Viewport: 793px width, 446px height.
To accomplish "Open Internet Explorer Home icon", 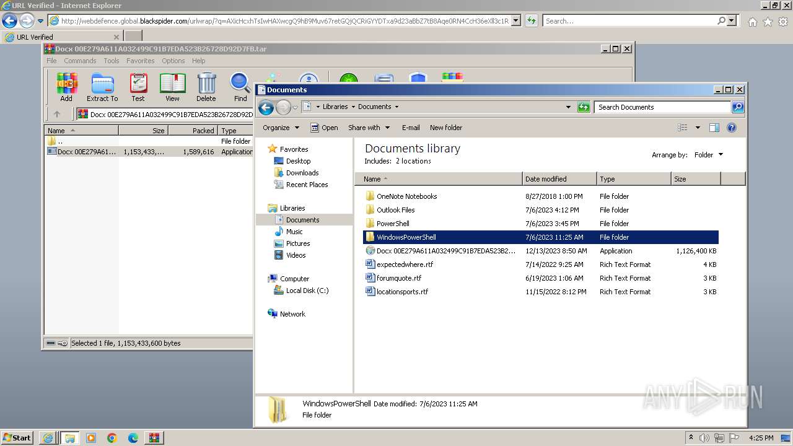I will [x=752, y=22].
